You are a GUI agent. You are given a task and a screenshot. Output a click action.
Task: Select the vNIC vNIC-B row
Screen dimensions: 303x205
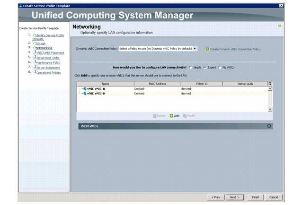tap(172, 94)
